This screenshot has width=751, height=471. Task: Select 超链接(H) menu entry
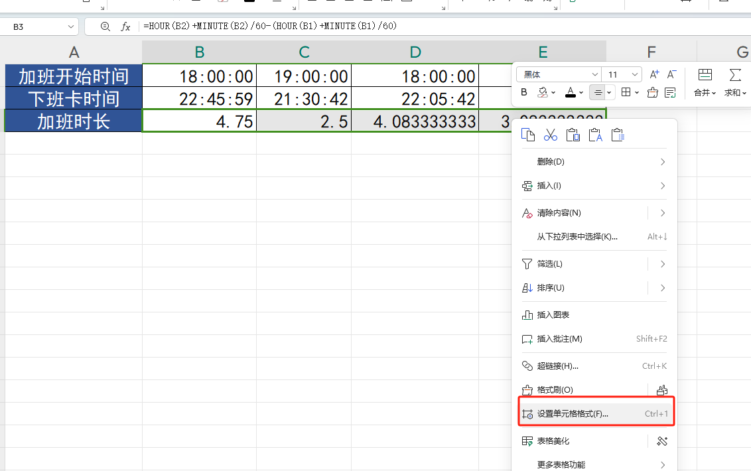594,366
